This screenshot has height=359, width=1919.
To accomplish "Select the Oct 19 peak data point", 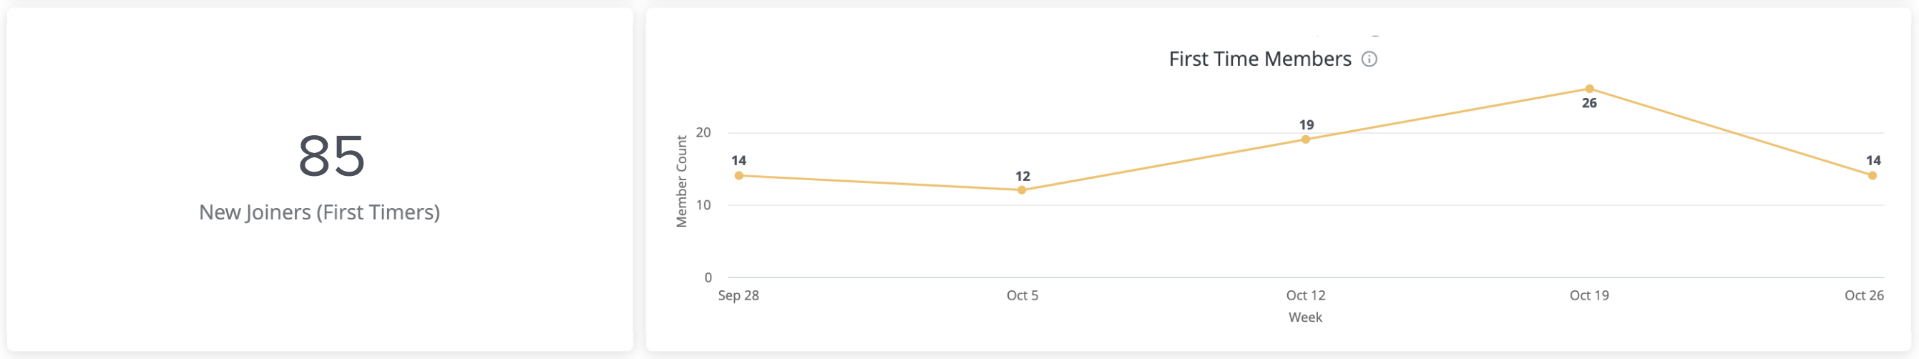I will coord(1590,89).
